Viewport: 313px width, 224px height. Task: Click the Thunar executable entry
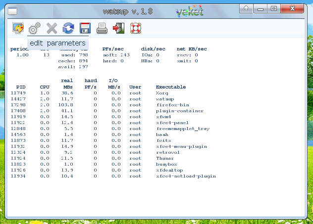pyautogui.click(x=165, y=158)
